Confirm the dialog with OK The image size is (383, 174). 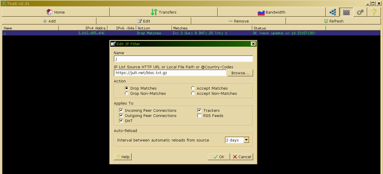(219, 157)
